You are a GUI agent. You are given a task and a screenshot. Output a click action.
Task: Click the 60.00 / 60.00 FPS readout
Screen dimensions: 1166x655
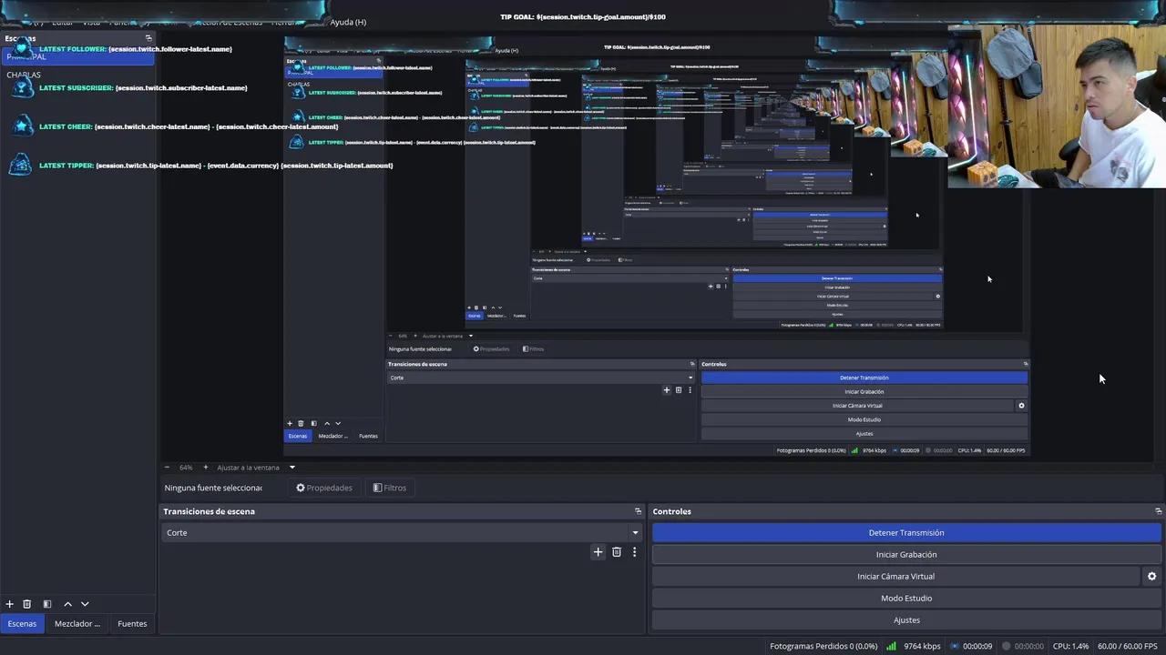[1128, 646]
